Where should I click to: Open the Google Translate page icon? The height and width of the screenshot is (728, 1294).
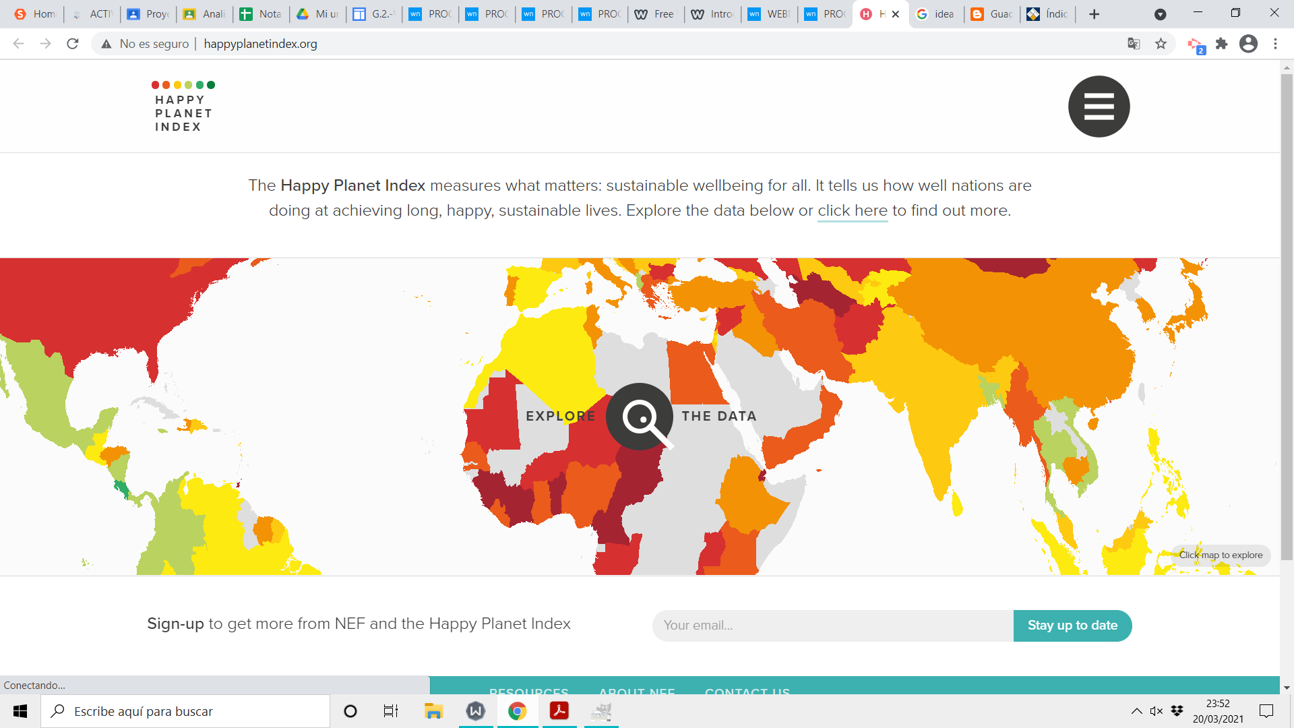1134,44
